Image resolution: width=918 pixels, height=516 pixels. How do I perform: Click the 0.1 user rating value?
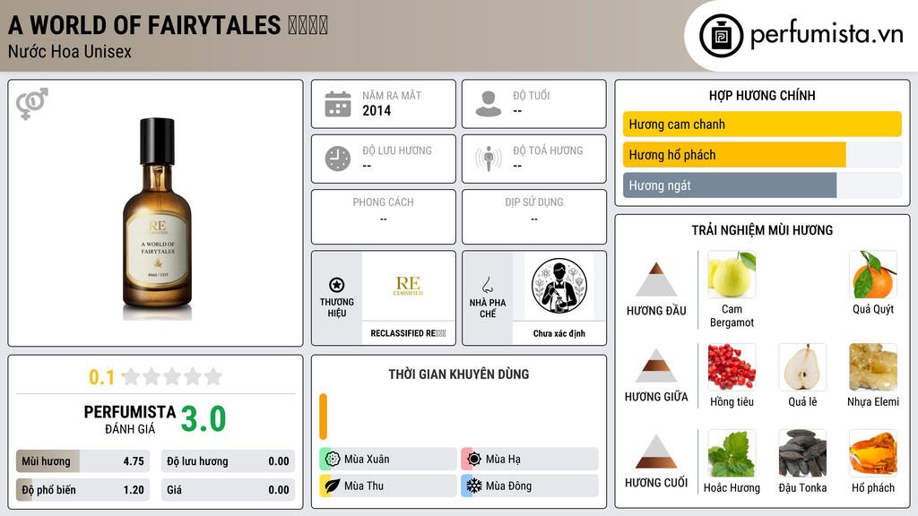(102, 377)
